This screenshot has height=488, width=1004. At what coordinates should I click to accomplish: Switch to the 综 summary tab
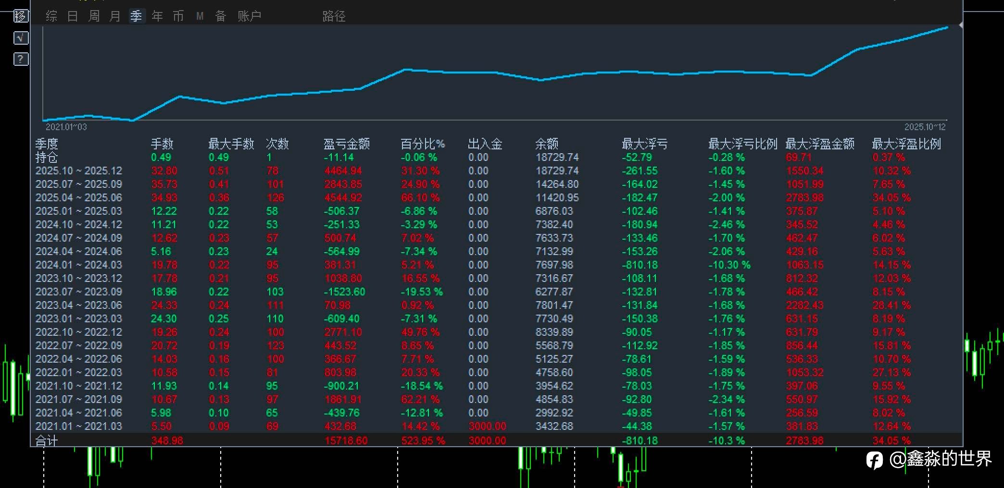(x=51, y=16)
